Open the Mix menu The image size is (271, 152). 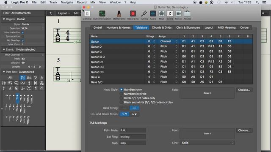point(93,3)
